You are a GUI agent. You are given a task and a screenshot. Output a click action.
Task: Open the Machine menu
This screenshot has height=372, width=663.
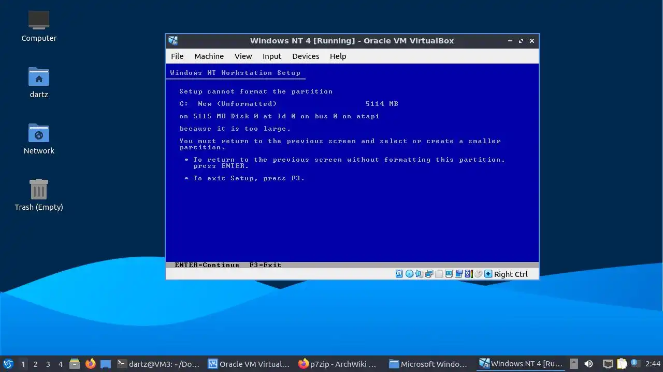point(209,56)
